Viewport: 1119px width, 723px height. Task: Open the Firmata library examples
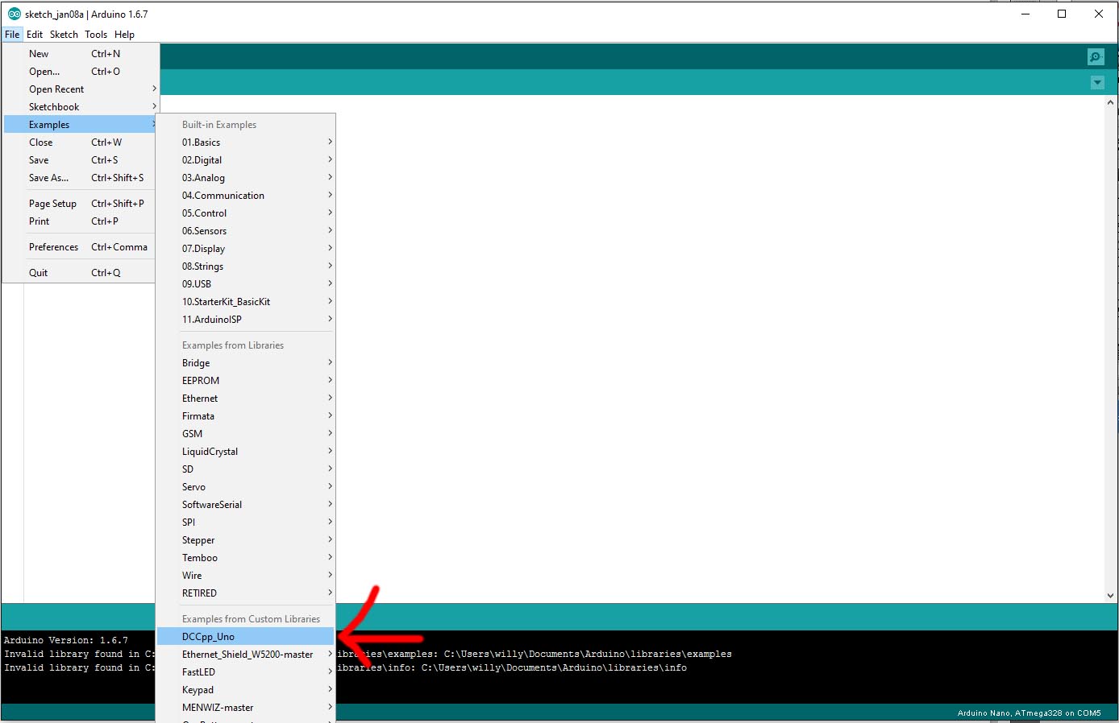click(x=245, y=416)
